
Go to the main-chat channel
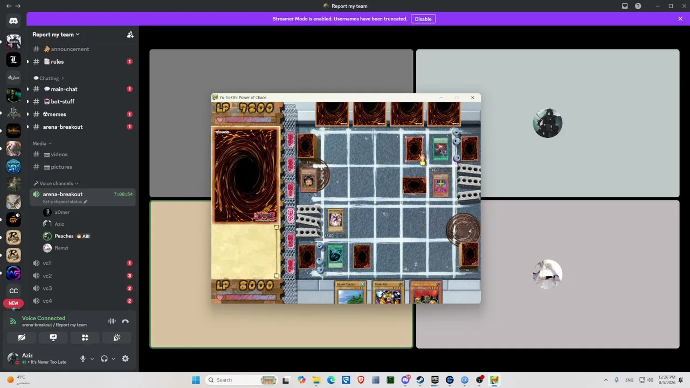point(82,89)
